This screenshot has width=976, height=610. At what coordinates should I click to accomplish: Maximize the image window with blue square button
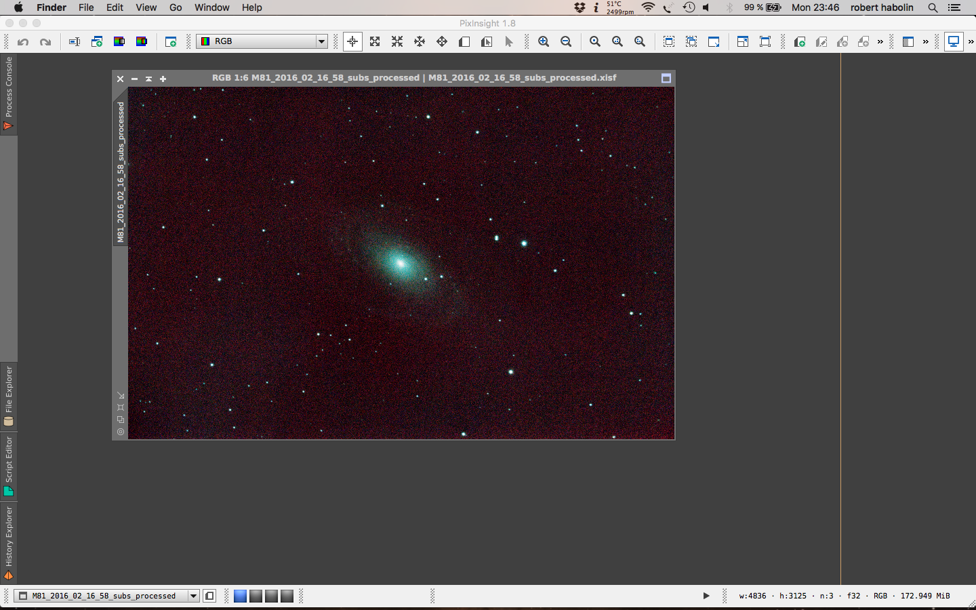[x=666, y=79]
